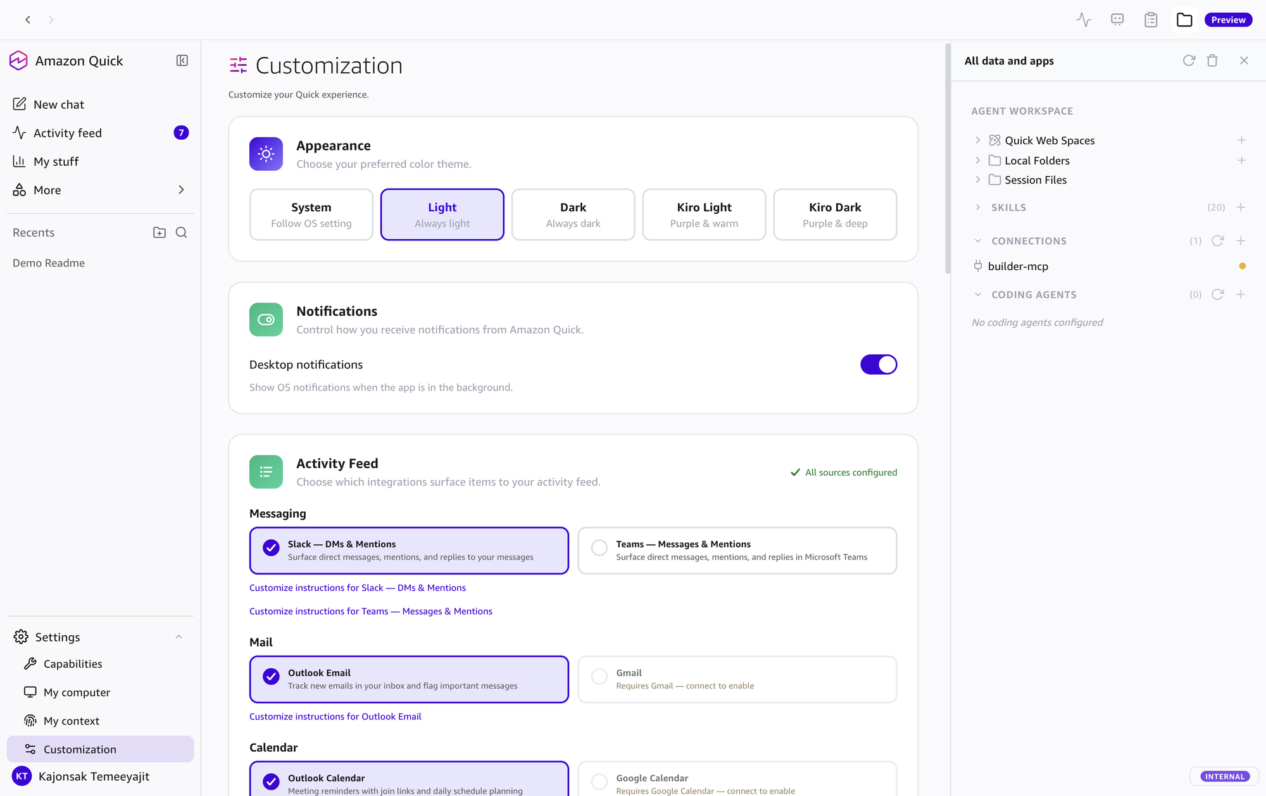Expand the Skills section
This screenshot has width=1266, height=796.
click(978, 208)
